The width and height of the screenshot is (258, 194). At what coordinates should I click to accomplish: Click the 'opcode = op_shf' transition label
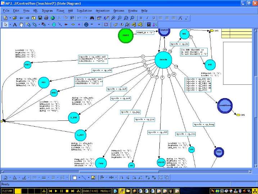pyautogui.click(x=158, y=132)
